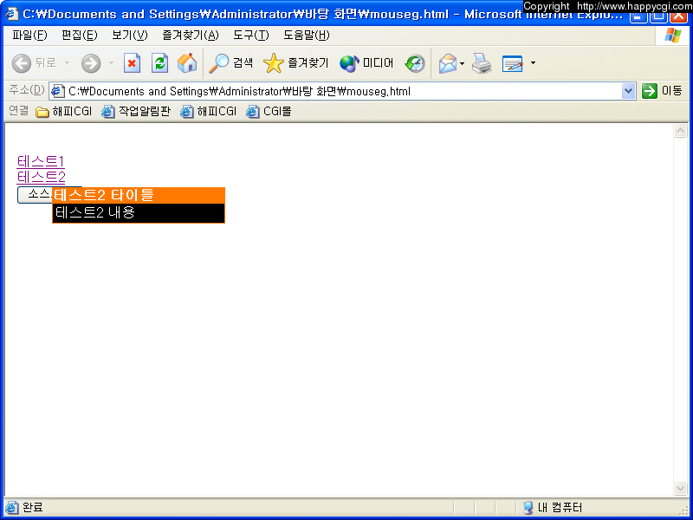Click the Mail envelope icon
This screenshot has height=520, width=693.
tap(447, 63)
